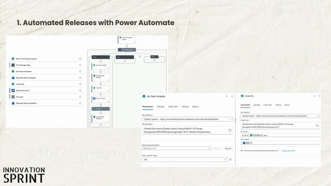Open info circle on Populate Patch template 1 row
The height and width of the screenshot is (186, 331).
coord(80,103)
